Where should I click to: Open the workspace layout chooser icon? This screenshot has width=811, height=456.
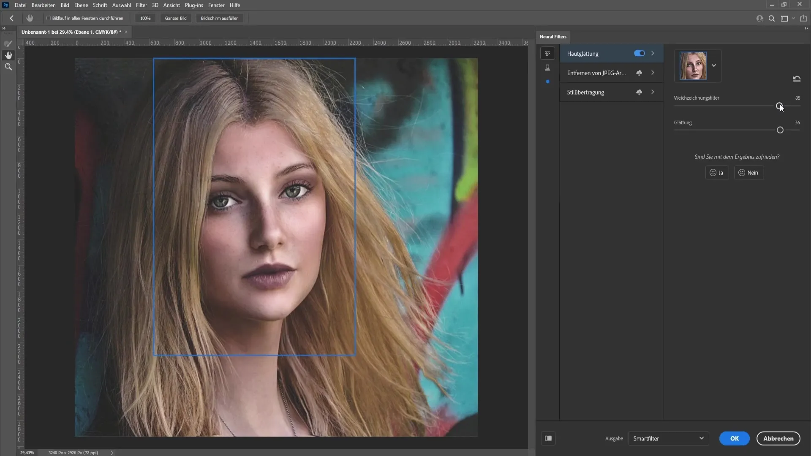click(x=784, y=19)
